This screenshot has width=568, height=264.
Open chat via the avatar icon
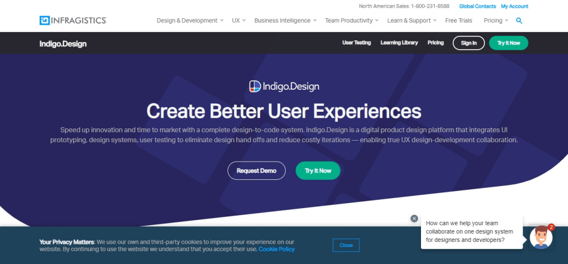(541, 237)
